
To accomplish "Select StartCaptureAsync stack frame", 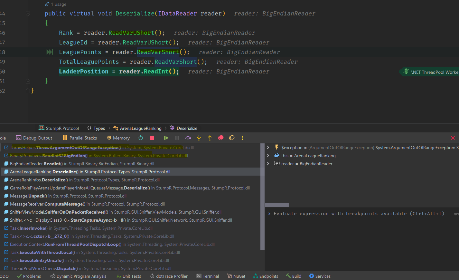I will pos(131,220).
